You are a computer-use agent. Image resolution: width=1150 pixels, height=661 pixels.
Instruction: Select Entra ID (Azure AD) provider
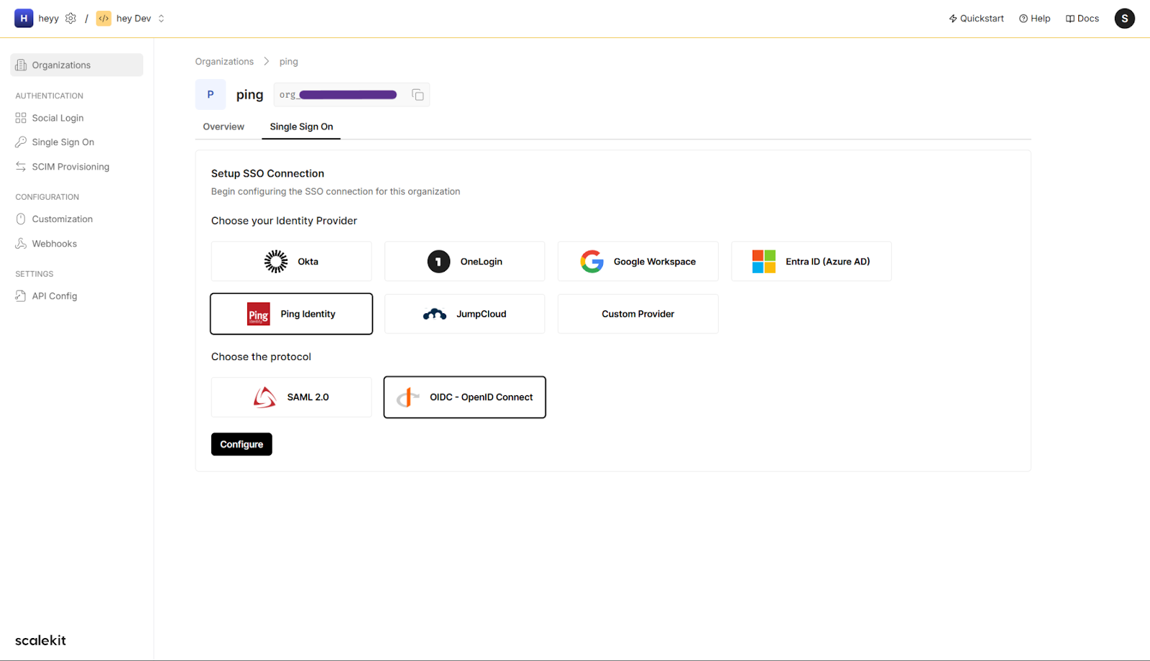tap(811, 262)
